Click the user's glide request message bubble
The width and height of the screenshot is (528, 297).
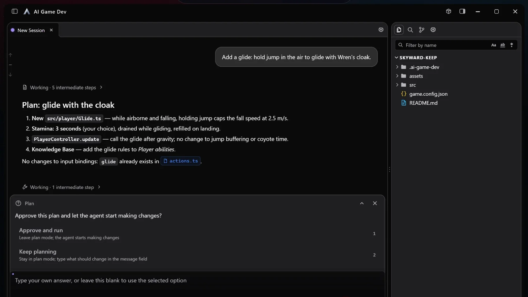click(296, 57)
